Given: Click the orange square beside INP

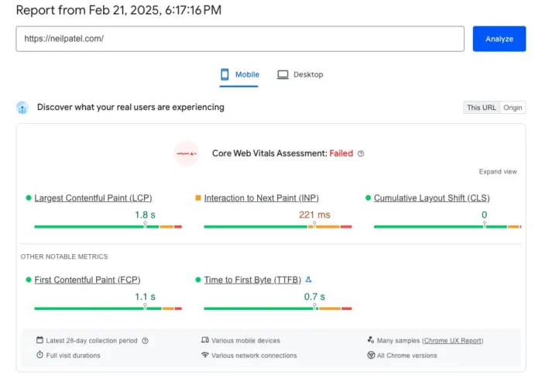Looking at the screenshot, I should 198,198.
